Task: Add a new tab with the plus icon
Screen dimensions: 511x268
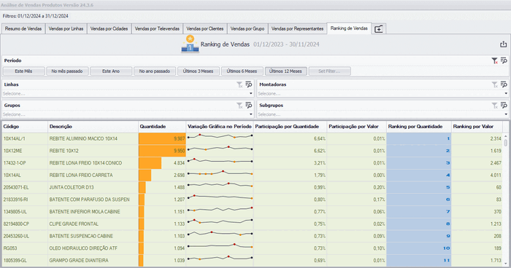Action: [x=378, y=29]
